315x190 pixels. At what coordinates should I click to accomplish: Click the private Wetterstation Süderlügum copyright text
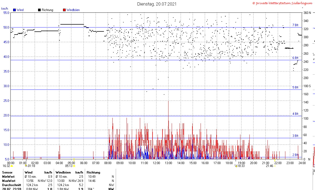283,3
